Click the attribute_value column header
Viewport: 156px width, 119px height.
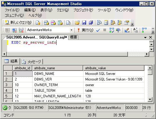(x=114, y=68)
